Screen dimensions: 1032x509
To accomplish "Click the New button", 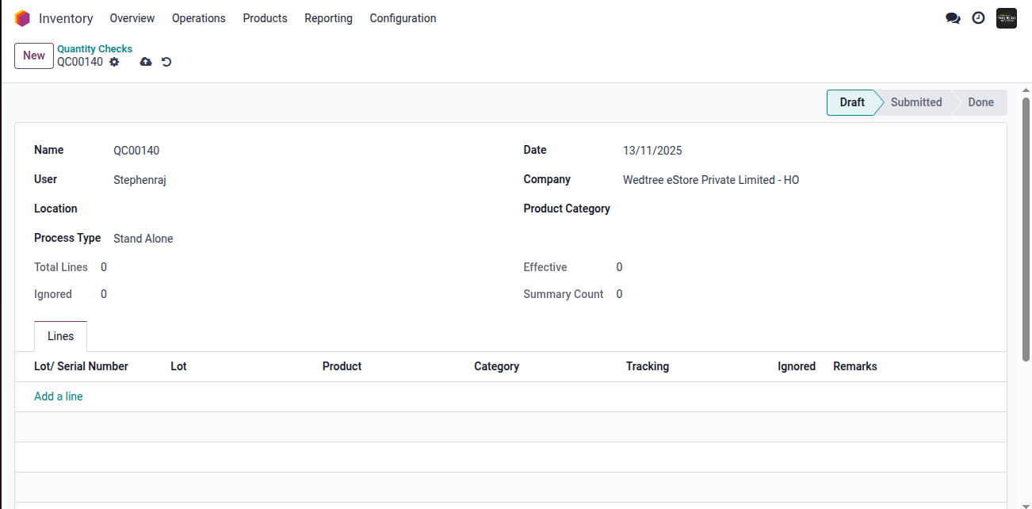I will pyautogui.click(x=34, y=55).
